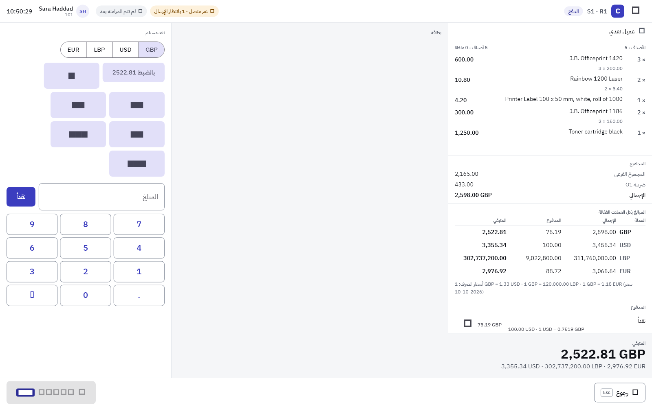Go back with the رجوع Esc button

tap(619, 393)
